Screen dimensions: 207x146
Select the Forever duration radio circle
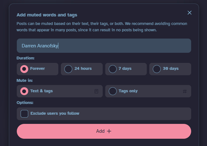pos(24,69)
